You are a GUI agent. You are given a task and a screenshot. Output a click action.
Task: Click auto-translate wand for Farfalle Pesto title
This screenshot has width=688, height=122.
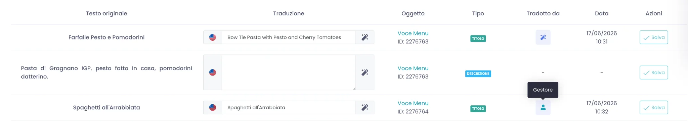pos(365,37)
